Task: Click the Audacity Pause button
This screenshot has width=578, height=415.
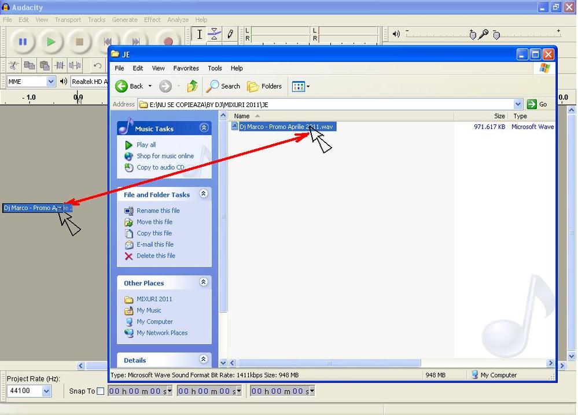Action: 23,42
